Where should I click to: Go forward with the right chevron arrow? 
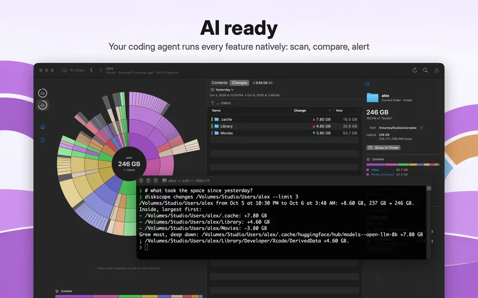100,70
